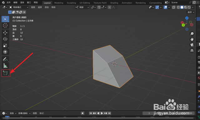
Task: Jump to timeline end frame
Action: point(109,113)
